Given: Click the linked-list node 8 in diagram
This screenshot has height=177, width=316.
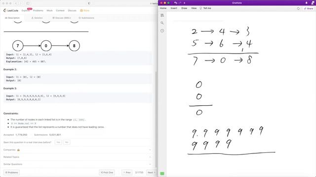Looking at the screenshot, I should [x=74, y=46].
